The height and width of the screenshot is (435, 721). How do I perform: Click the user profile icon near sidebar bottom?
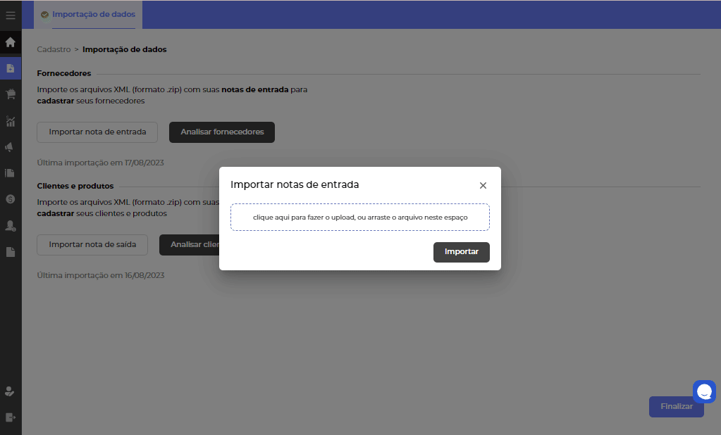[11, 391]
